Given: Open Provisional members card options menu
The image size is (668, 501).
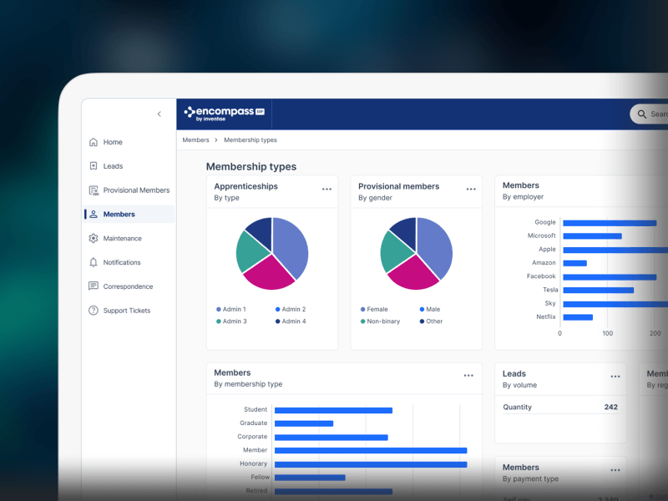Looking at the screenshot, I should pyautogui.click(x=471, y=190).
